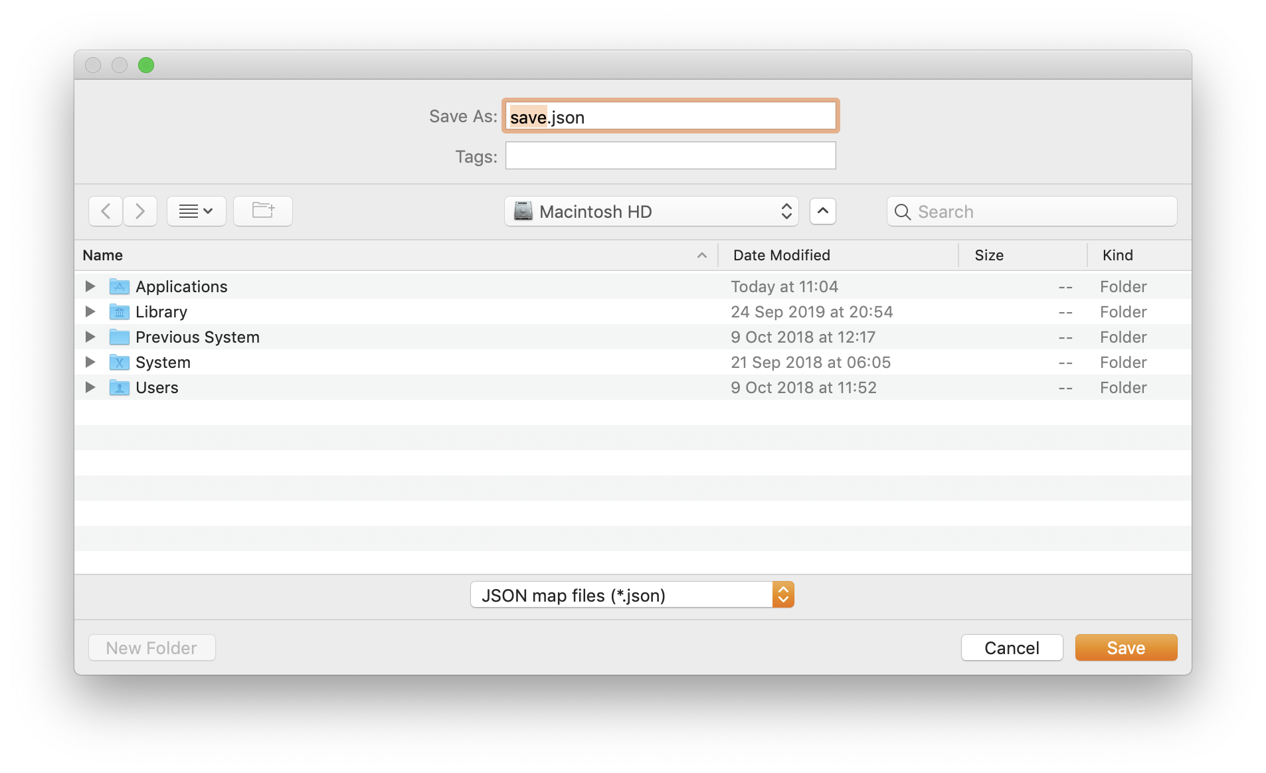
Task: Click the System folder name
Action: click(x=163, y=363)
